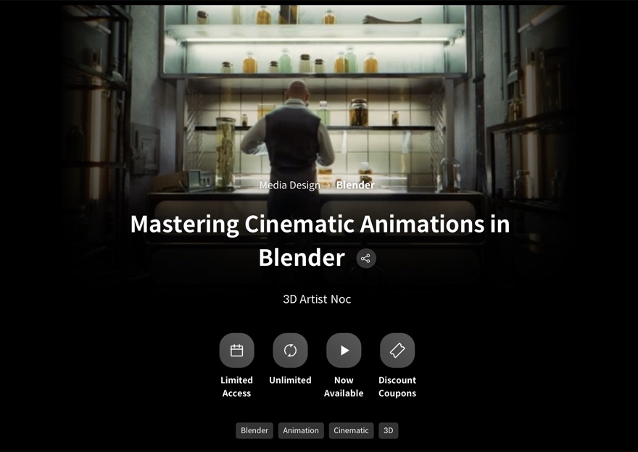This screenshot has height=452, width=638.
Task: Select the Blender tag chip
Action: [254, 430]
